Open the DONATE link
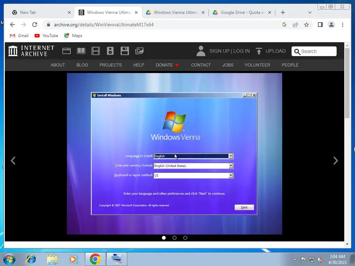Viewport: 355px width, 266px height. click(x=167, y=65)
